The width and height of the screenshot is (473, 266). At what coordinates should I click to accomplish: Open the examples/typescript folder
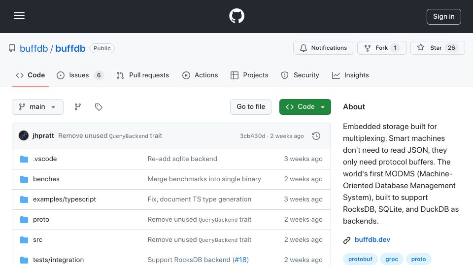point(65,199)
